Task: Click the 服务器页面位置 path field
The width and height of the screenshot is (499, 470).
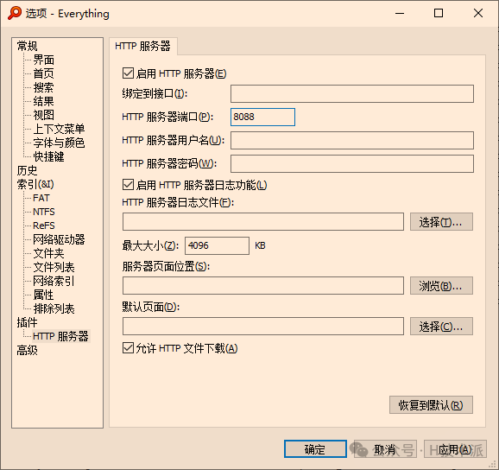Action: click(x=263, y=286)
